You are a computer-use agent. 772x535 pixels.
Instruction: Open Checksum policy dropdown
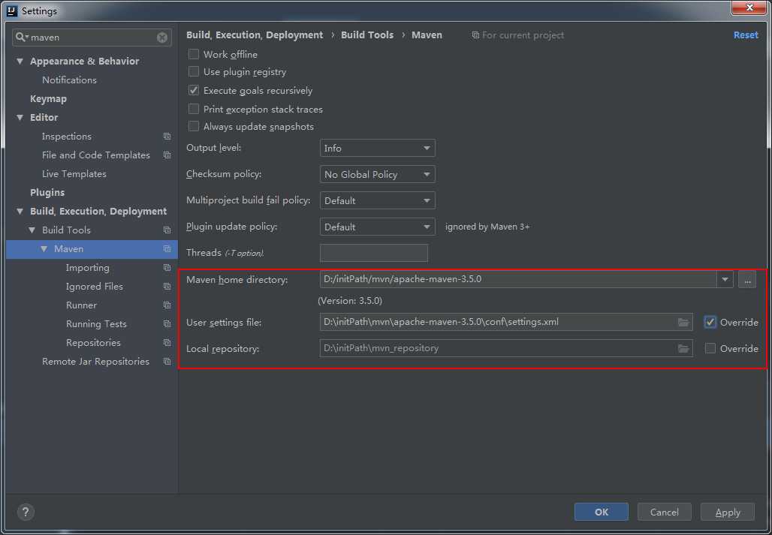378,174
